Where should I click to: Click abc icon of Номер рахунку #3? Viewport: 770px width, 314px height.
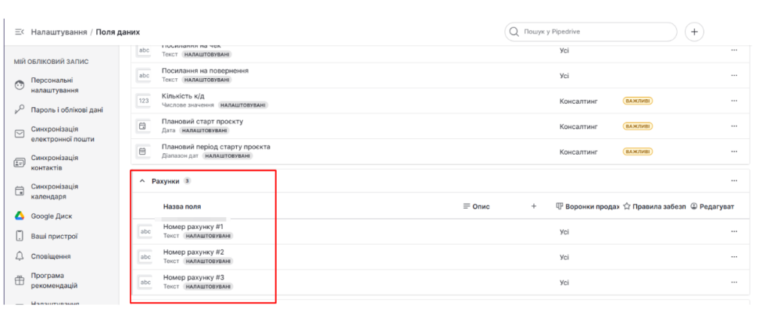tap(145, 282)
